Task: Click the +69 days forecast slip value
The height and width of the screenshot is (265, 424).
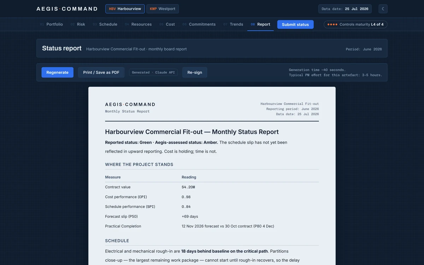Action: pyautogui.click(x=190, y=216)
